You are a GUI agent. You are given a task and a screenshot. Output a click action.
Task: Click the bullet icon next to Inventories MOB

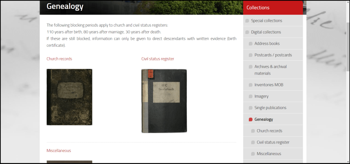251,85
